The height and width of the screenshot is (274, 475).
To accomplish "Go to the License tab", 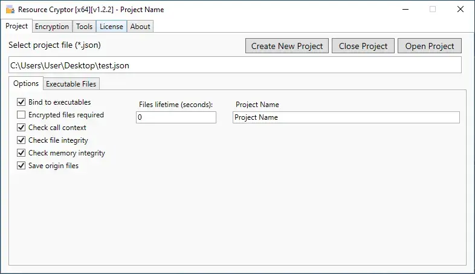I will coord(111,27).
